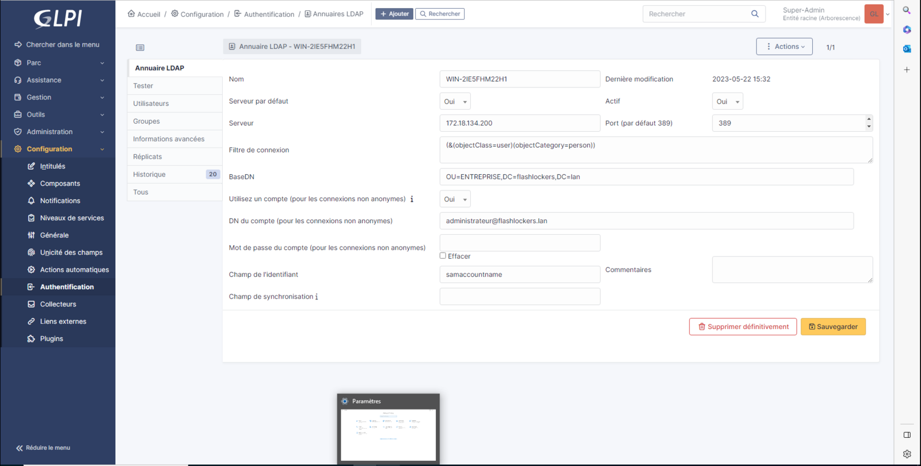This screenshot has width=921, height=466.
Task: Open the Serveur par défaut dropdown
Action: click(455, 101)
